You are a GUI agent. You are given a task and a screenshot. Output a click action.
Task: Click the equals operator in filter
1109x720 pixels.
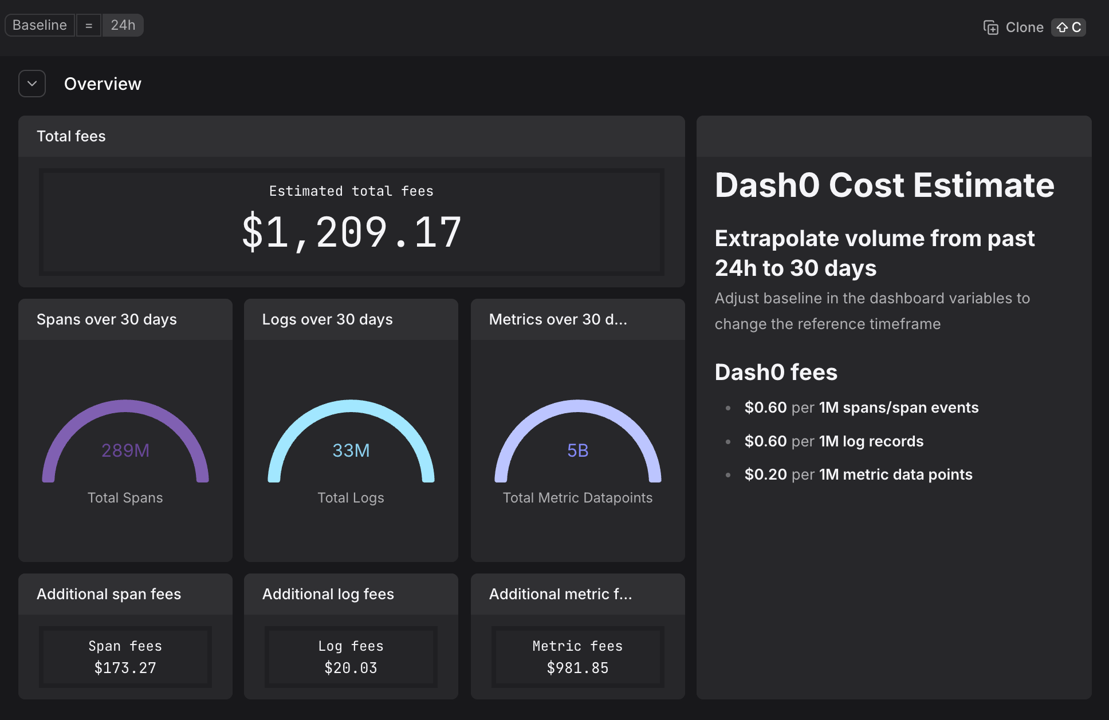pos(89,25)
